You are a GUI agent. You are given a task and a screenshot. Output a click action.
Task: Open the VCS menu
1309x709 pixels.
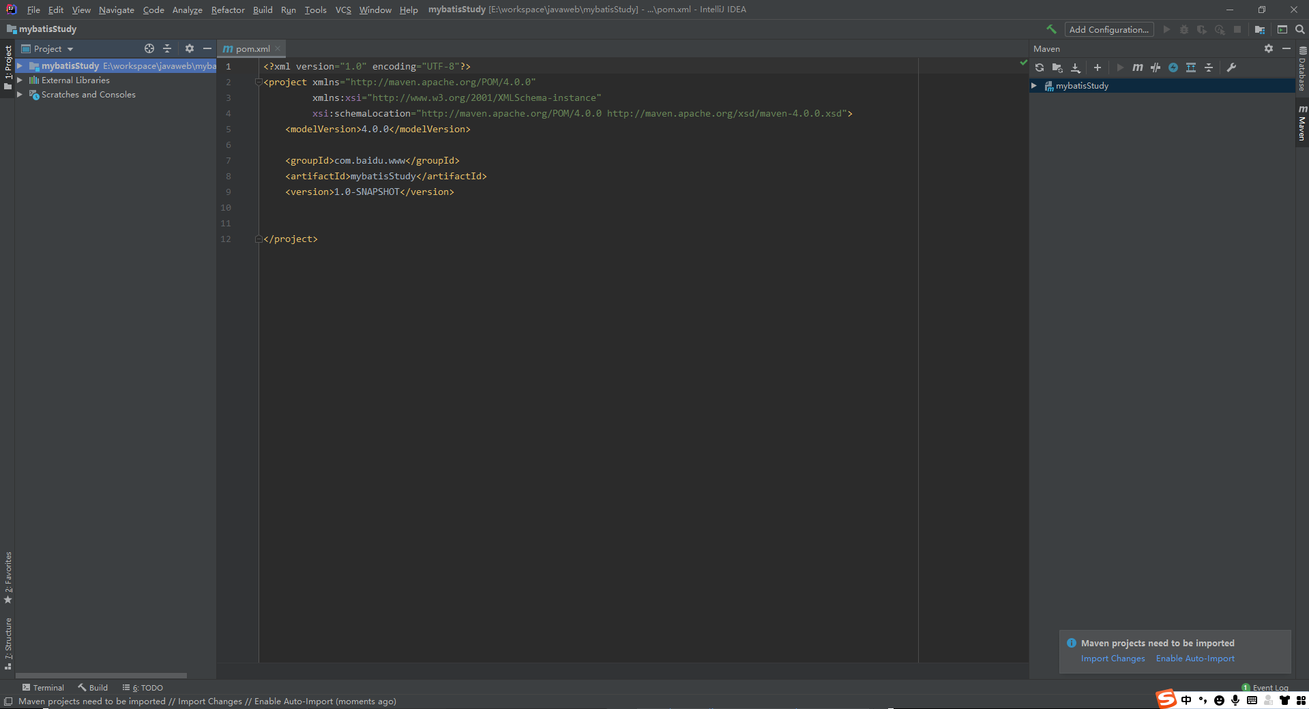click(x=343, y=10)
